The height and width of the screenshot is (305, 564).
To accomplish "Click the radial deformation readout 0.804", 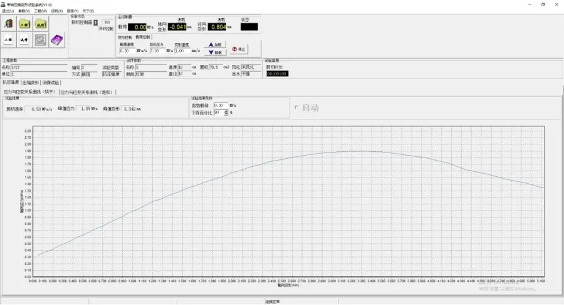I will (x=217, y=27).
